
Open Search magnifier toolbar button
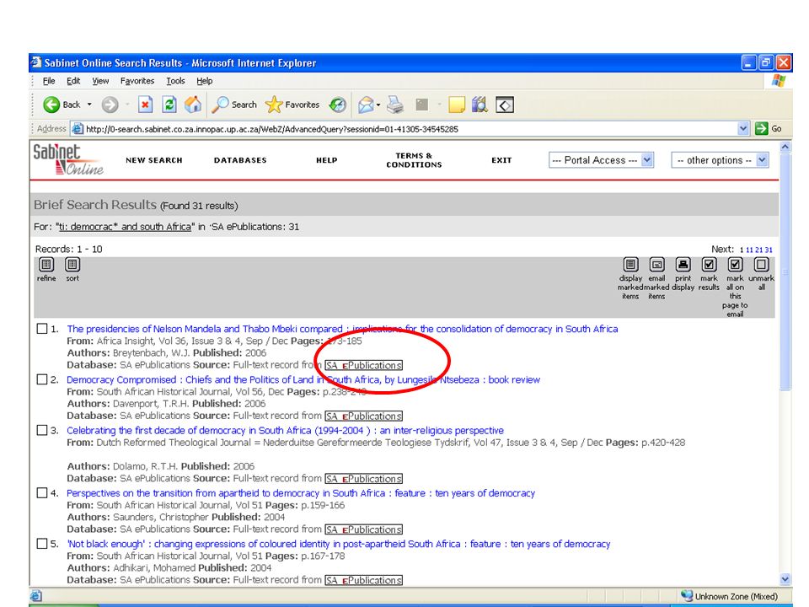tap(234, 105)
